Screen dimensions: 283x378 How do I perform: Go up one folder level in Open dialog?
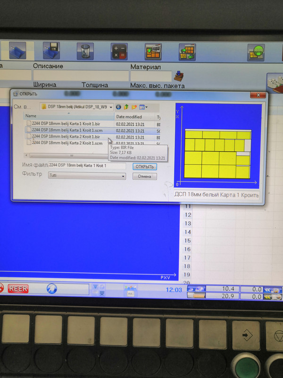(126, 107)
